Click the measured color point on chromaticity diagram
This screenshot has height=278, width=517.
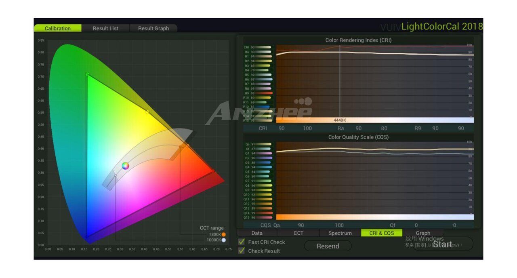[x=126, y=166]
